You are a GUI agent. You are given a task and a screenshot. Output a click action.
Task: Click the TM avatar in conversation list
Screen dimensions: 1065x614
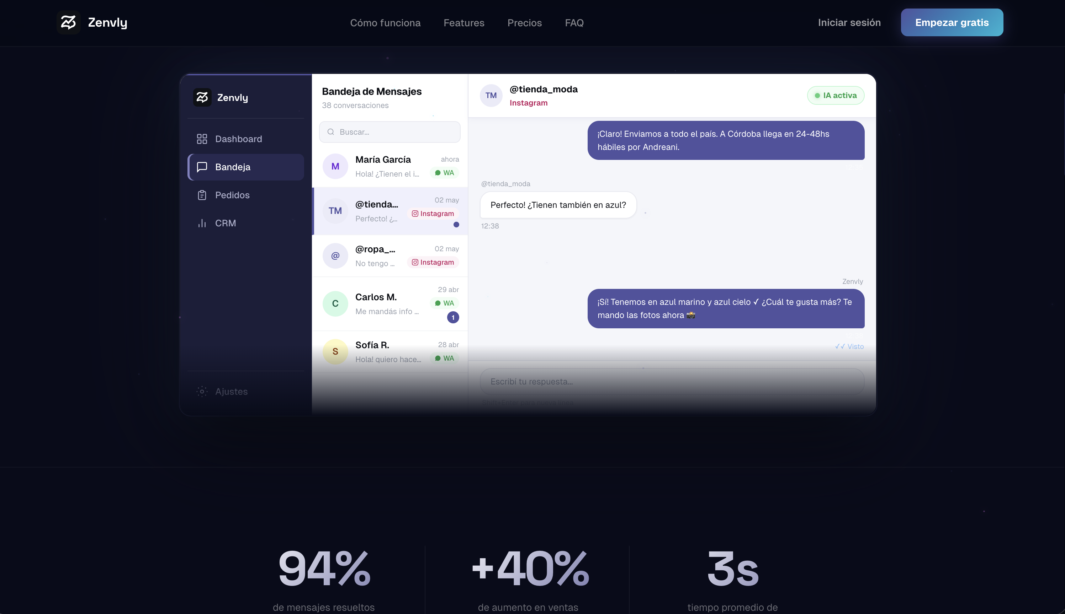(335, 211)
